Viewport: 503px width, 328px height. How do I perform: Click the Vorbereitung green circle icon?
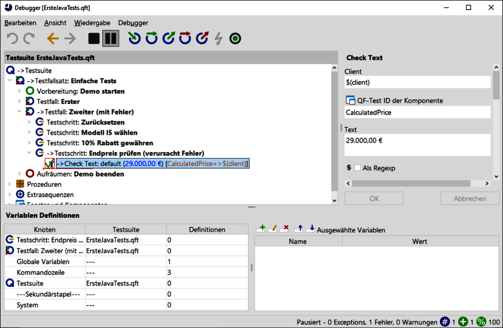pyautogui.click(x=30, y=91)
